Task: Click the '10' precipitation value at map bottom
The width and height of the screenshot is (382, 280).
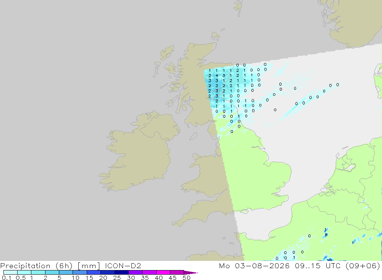Action: [x=329, y=260]
